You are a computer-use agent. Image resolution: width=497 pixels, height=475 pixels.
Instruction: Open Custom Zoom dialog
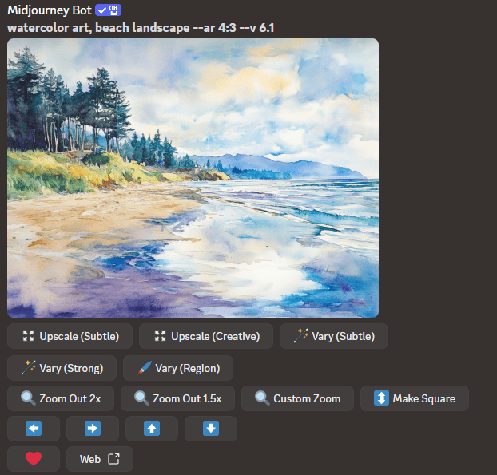pyautogui.click(x=297, y=398)
